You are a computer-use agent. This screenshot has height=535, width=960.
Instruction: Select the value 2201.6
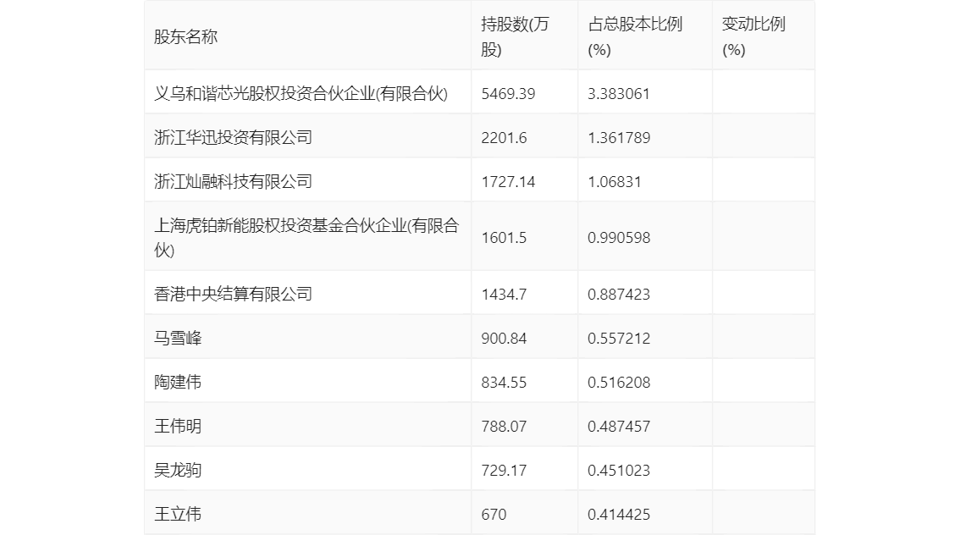tap(504, 138)
